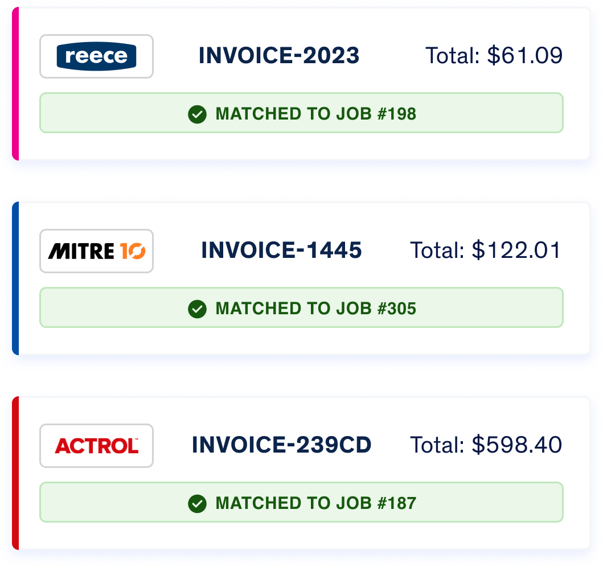603x567 pixels.
Task: Click the blue stripe on Mitre 10 card
Action: [x=15, y=278]
